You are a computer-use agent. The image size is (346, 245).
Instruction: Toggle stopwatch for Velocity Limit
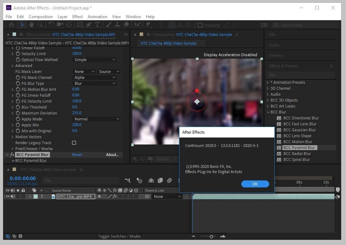[18, 54]
